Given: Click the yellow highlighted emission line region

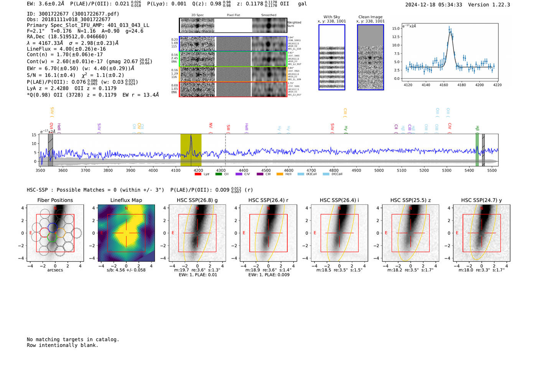Looking at the screenshot, I should pos(191,150).
